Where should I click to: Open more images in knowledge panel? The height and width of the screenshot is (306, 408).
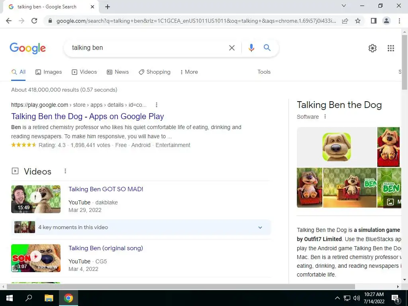[x=392, y=202]
